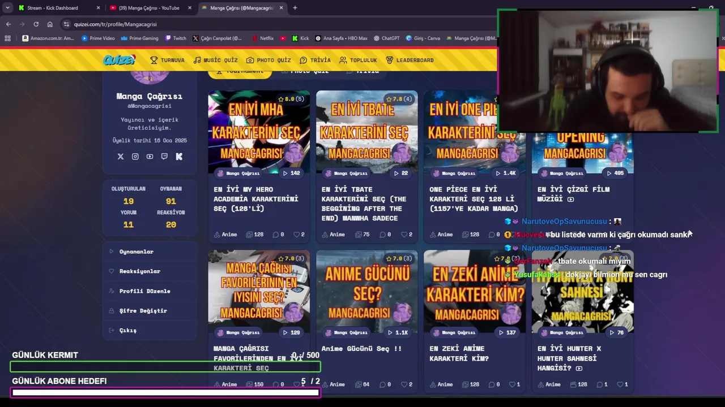The height and width of the screenshot is (407, 725).
Task: Open the Music Quiz menu item
Action: (x=215, y=60)
